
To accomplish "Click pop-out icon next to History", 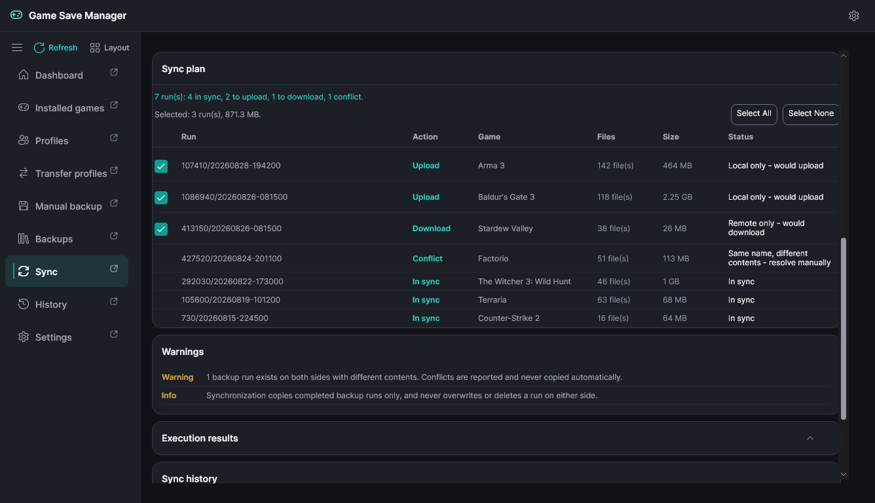I will (114, 301).
